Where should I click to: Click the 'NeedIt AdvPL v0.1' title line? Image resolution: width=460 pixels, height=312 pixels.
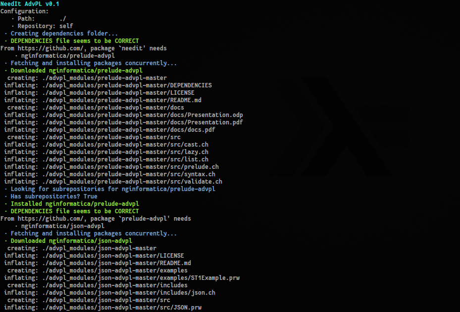[30, 4]
